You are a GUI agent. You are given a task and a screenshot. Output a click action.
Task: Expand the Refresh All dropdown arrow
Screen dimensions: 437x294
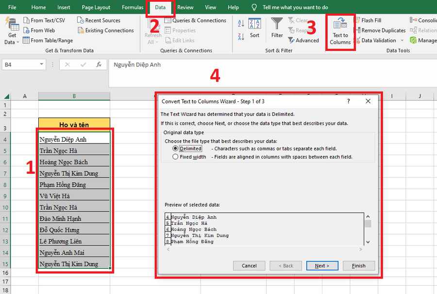[157, 42]
